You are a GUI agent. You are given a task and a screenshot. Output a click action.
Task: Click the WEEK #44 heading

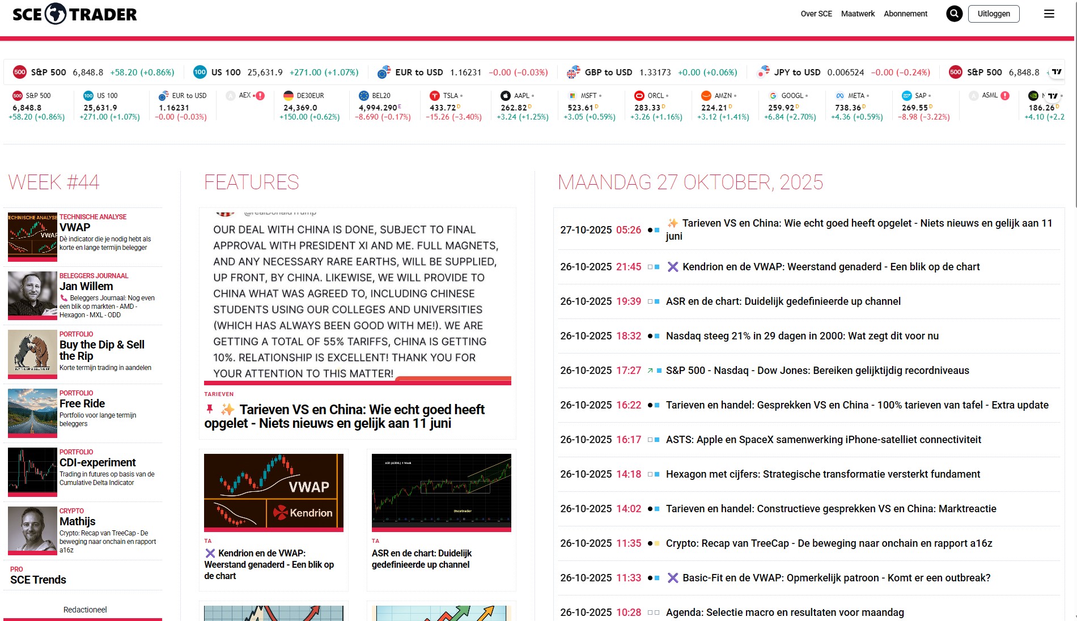coord(54,182)
